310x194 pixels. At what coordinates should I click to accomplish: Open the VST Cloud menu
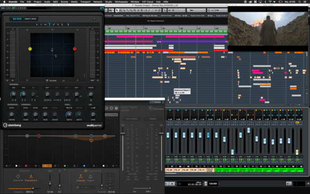[x=148, y=2]
